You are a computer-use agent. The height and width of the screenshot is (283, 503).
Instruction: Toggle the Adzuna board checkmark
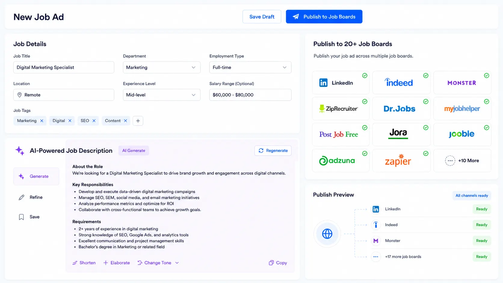(365, 153)
